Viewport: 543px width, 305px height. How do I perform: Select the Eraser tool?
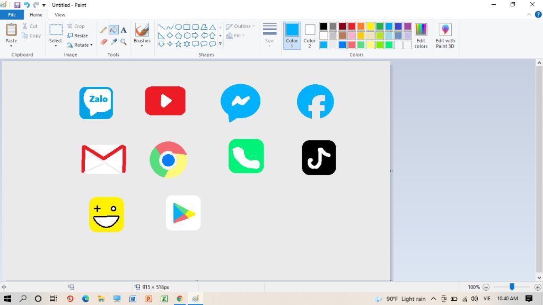[x=103, y=42]
